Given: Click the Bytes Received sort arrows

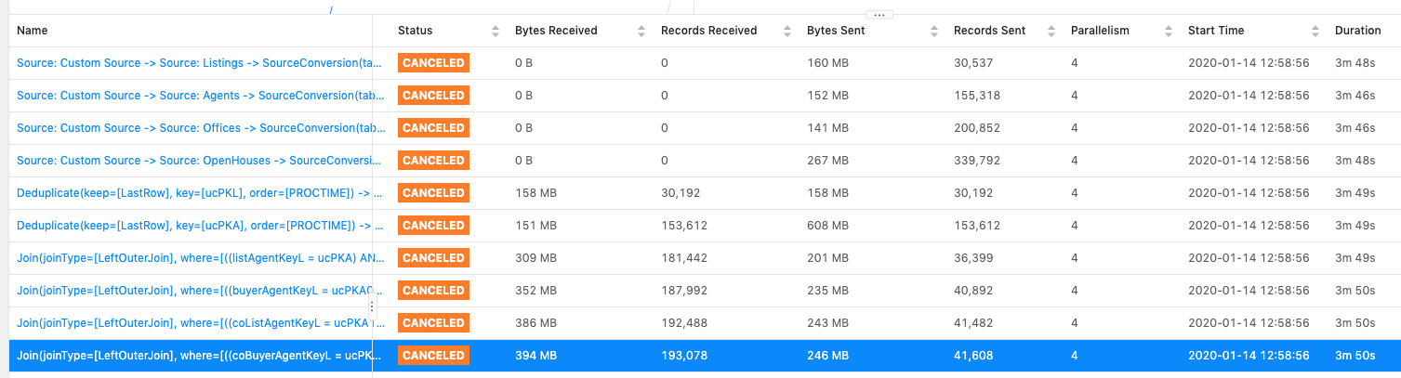Looking at the screenshot, I should tap(641, 31).
